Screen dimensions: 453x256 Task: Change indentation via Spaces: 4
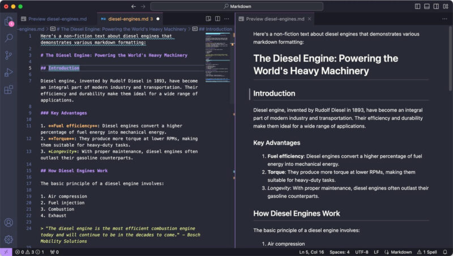click(339, 252)
